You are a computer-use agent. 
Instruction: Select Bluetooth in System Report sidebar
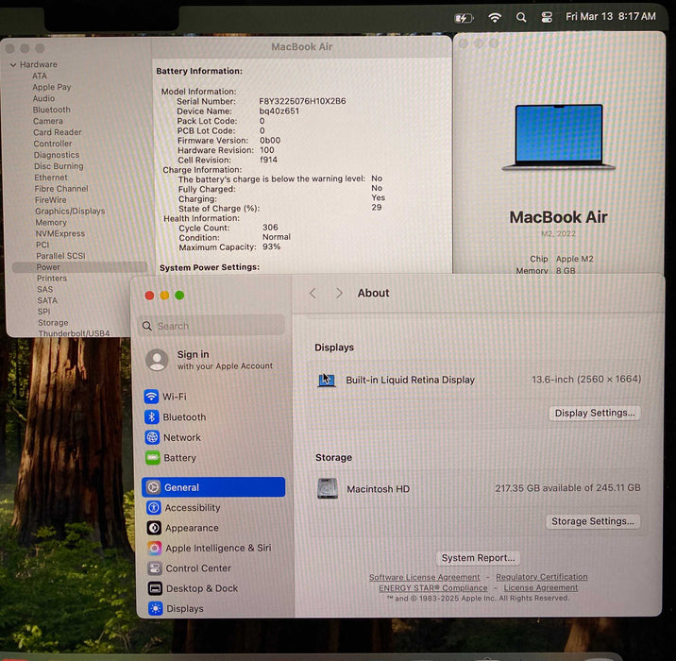click(51, 110)
